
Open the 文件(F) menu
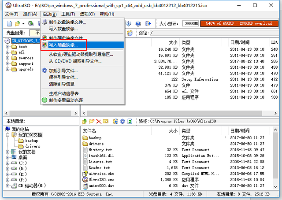click(x=11, y=14)
